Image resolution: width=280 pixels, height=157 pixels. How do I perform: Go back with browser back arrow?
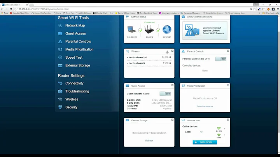2,9
